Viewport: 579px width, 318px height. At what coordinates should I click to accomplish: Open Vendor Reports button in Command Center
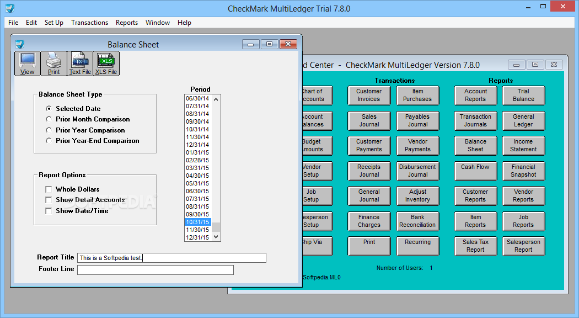pyautogui.click(x=523, y=195)
